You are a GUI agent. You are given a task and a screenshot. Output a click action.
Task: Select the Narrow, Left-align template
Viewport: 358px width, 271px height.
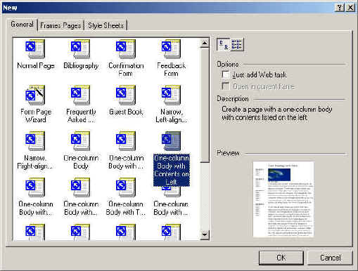(171, 95)
